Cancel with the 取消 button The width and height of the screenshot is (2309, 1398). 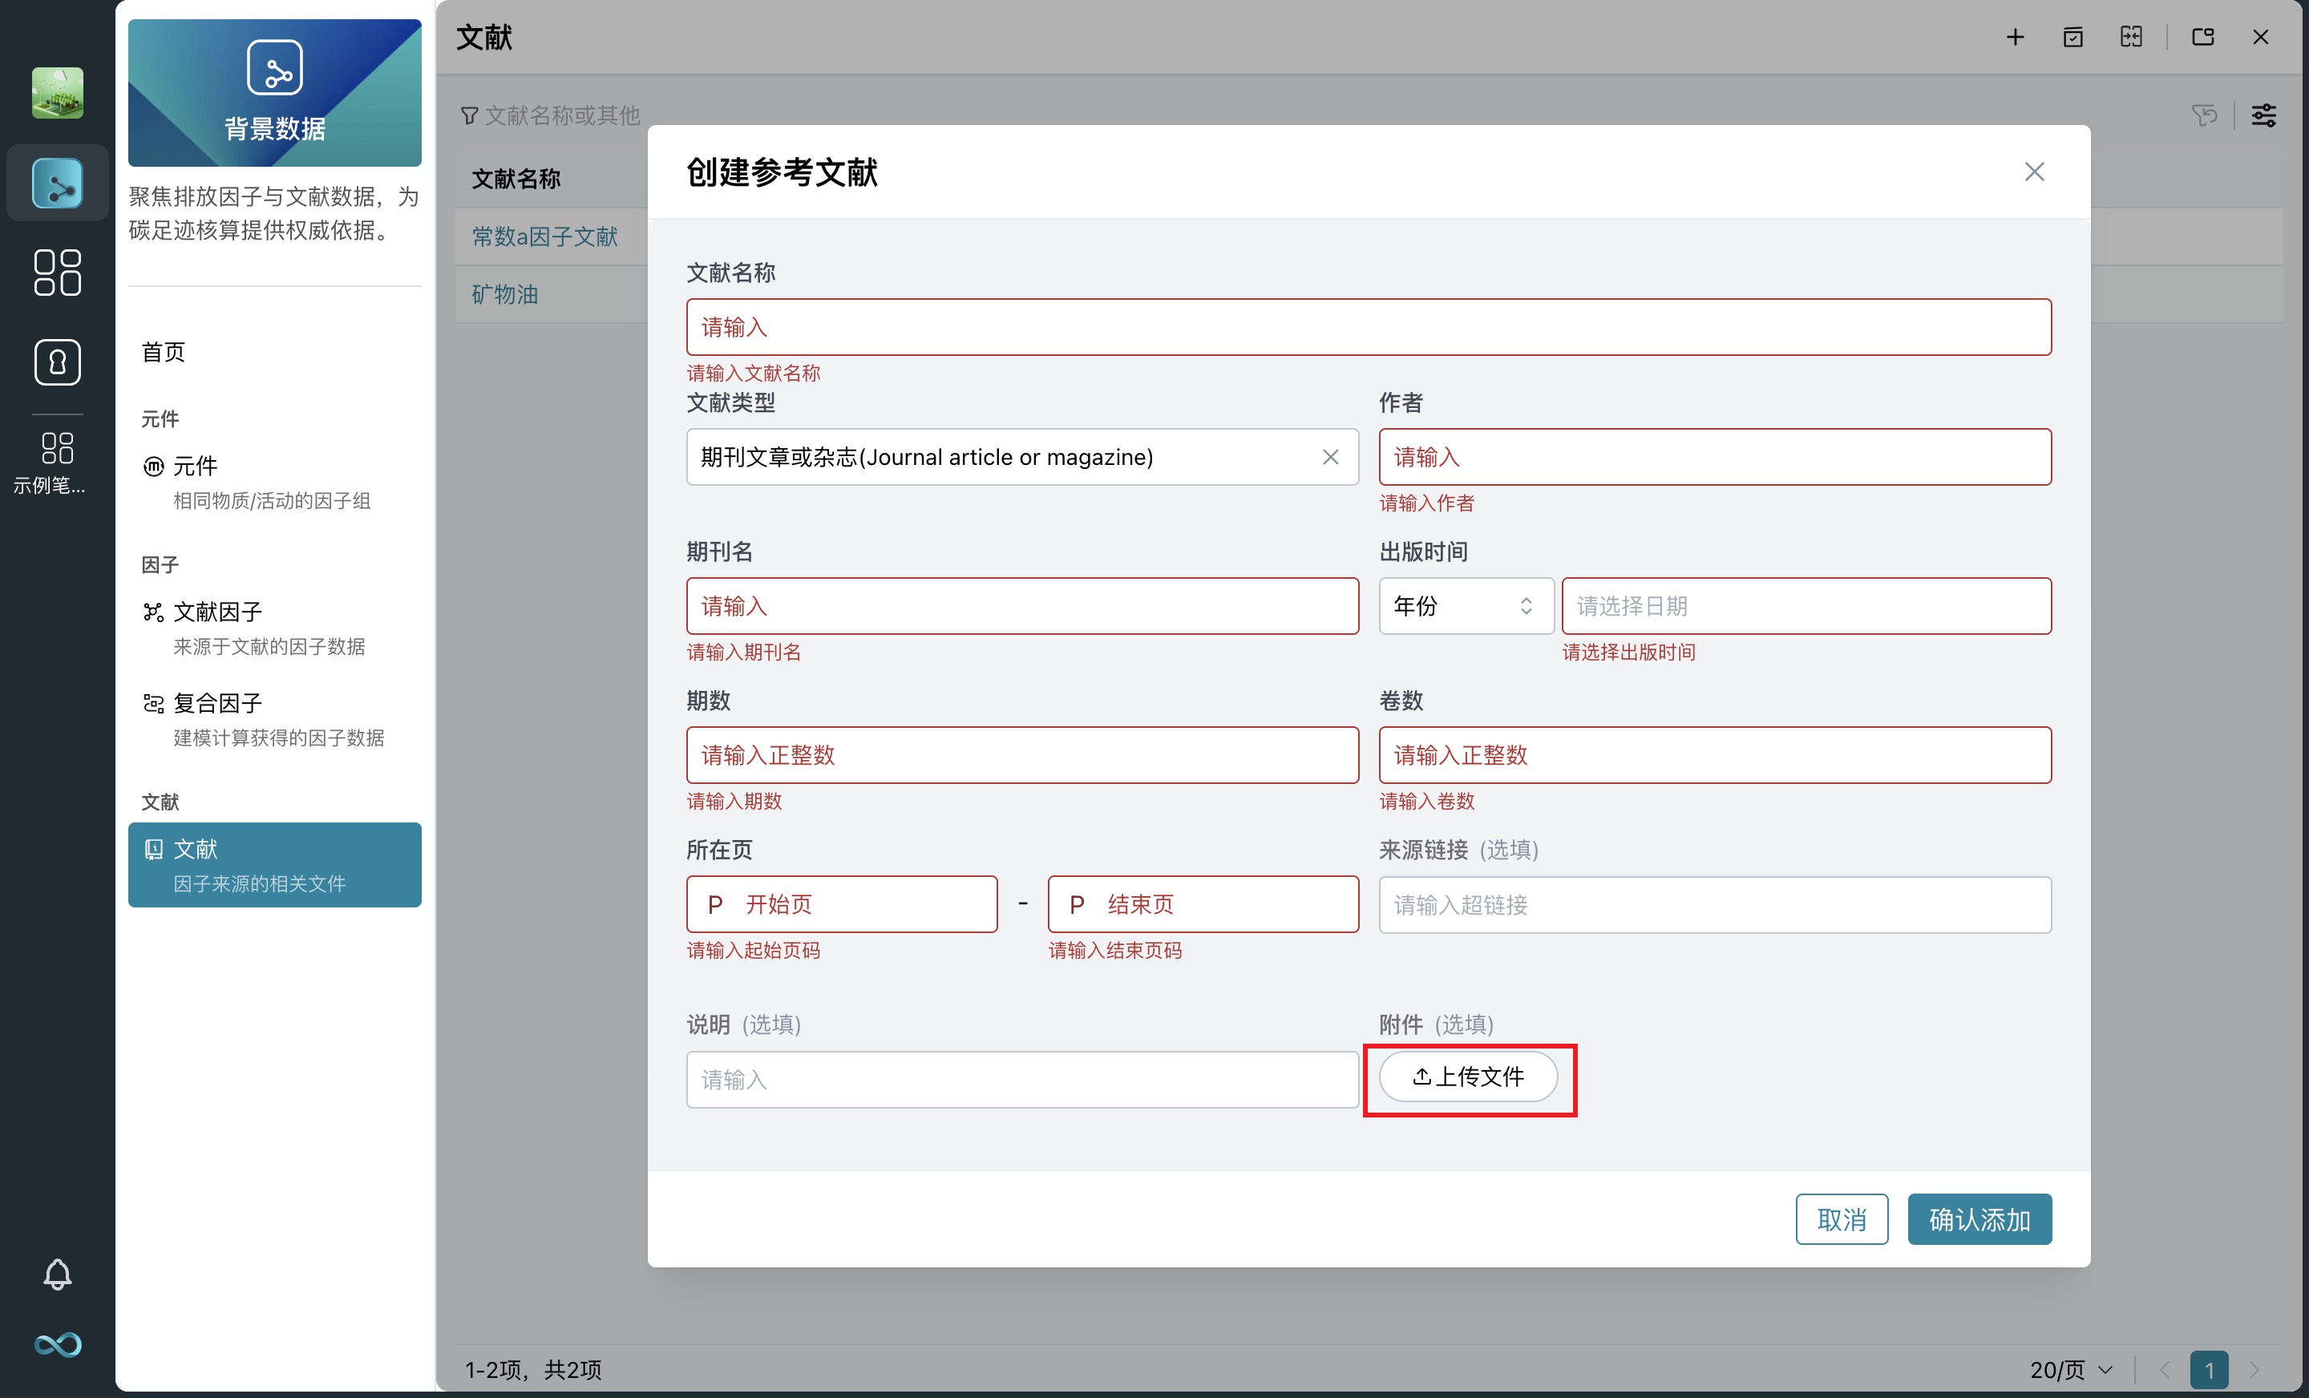tap(1841, 1219)
